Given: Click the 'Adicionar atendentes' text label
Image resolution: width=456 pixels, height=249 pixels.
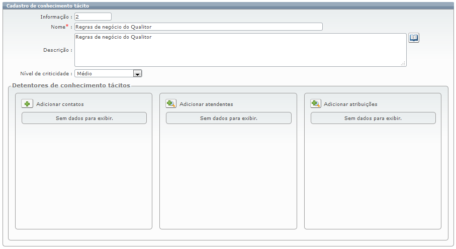Looking at the screenshot, I should pyautogui.click(x=206, y=104).
